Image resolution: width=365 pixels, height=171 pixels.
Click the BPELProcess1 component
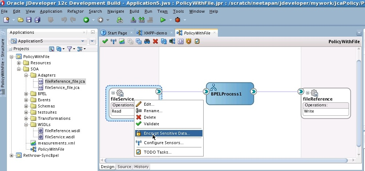(x=230, y=94)
